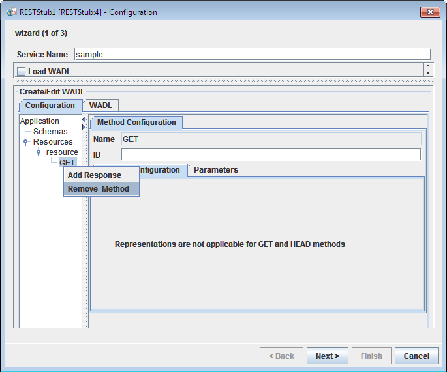Viewport: 447px width, 372px height.
Task: Click the Next button
Action: [327, 356]
